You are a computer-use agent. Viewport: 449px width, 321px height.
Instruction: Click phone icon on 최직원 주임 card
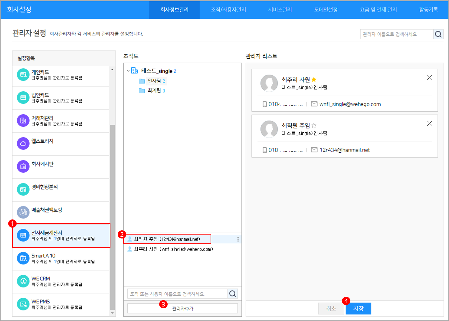[265, 150]
